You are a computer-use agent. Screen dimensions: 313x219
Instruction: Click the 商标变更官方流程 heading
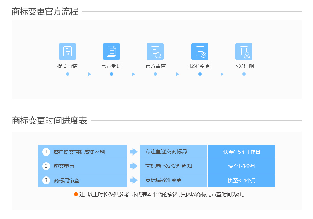click(x=45, y=12)
